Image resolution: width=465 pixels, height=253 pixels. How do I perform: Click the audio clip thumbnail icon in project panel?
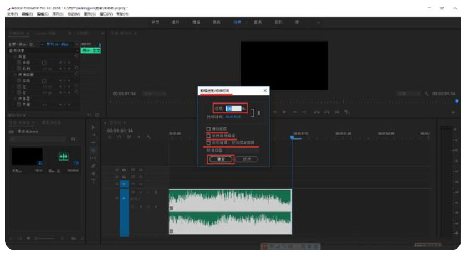coord(63,156)
